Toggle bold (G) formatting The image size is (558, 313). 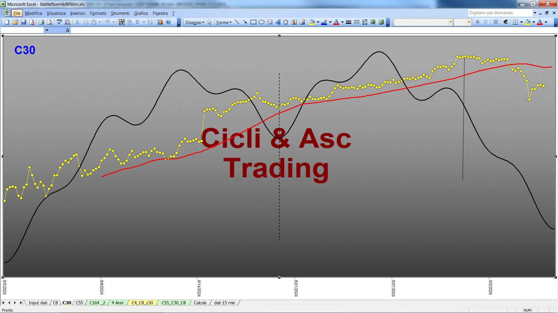click(477, 22)
